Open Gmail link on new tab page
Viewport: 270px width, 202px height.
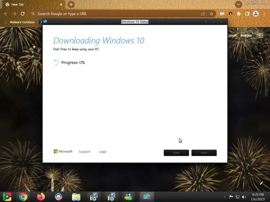232,36
